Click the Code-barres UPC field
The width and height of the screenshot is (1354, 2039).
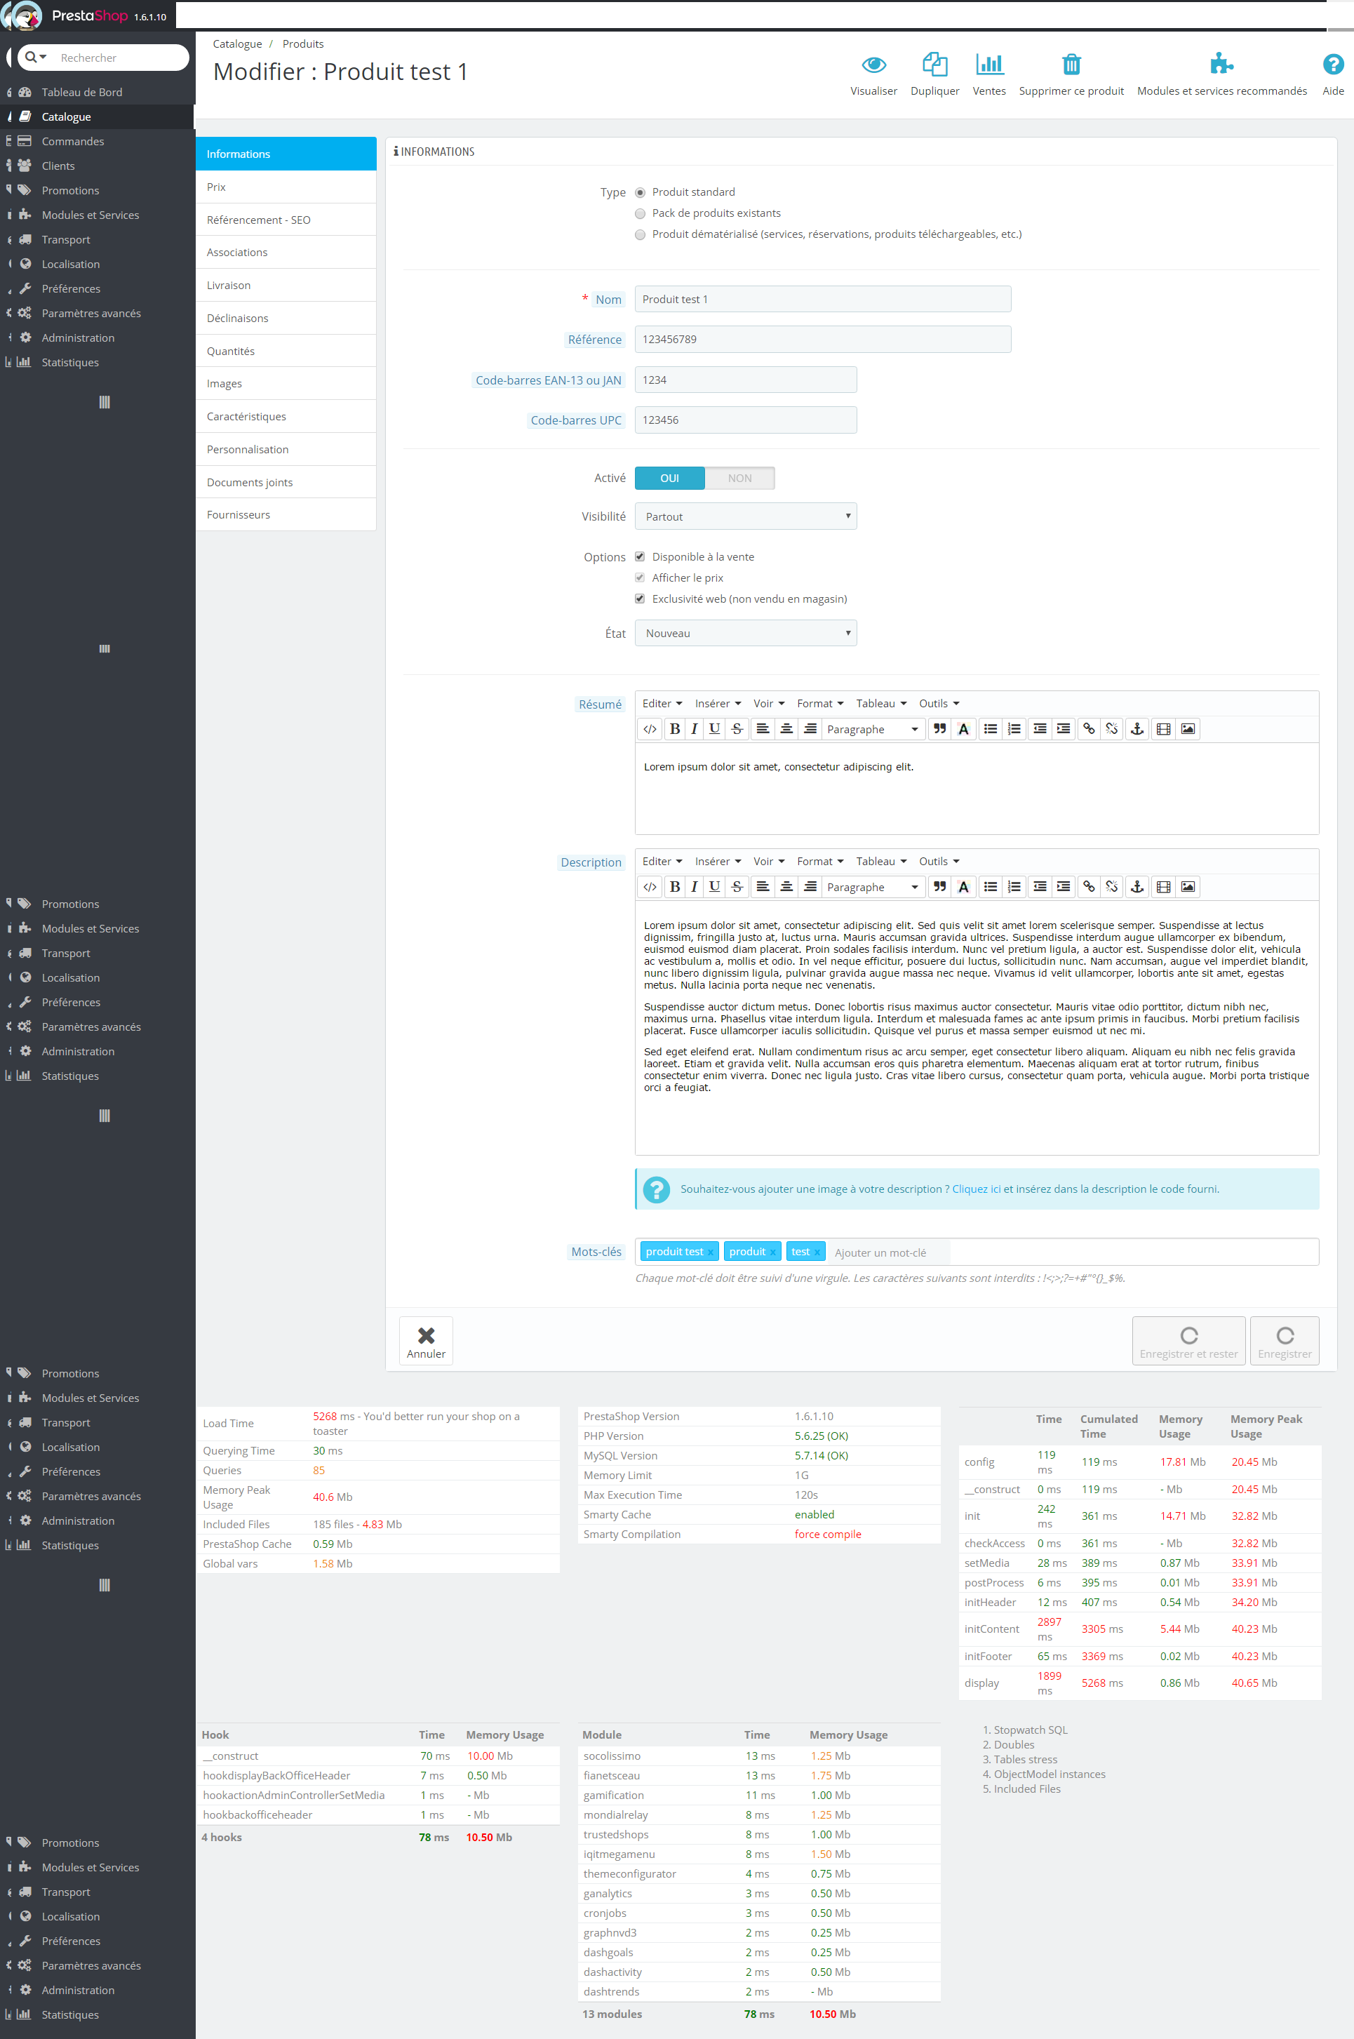[x=745, y=420]
